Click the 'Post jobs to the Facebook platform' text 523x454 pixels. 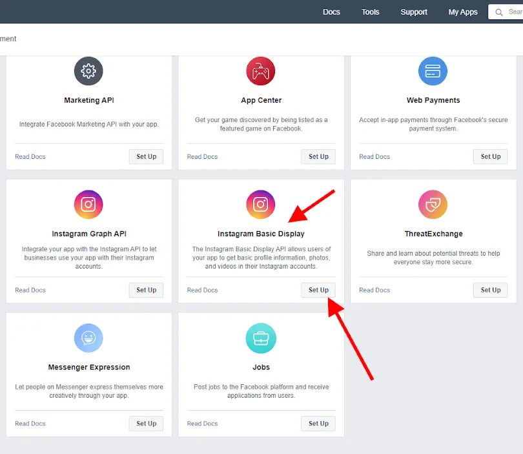tap(261, 391)
